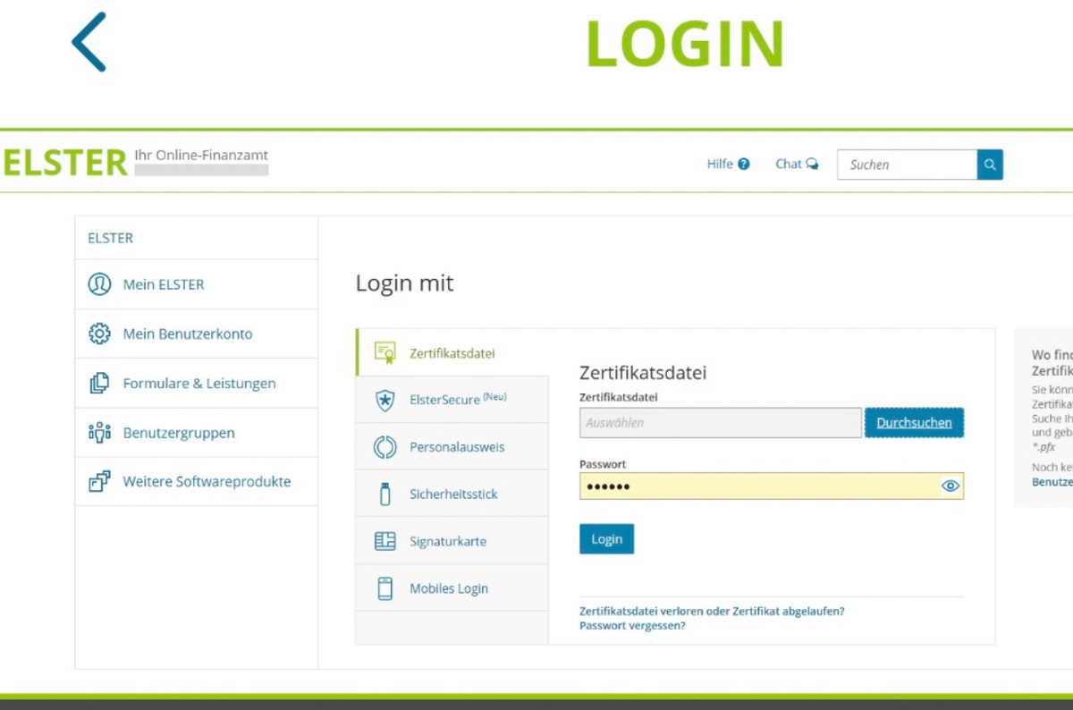Open Zertifikatsdatei verloren oder abgelaufen link
The image size is (1073, 710).
pyautogui.click(x=712, y=612)
